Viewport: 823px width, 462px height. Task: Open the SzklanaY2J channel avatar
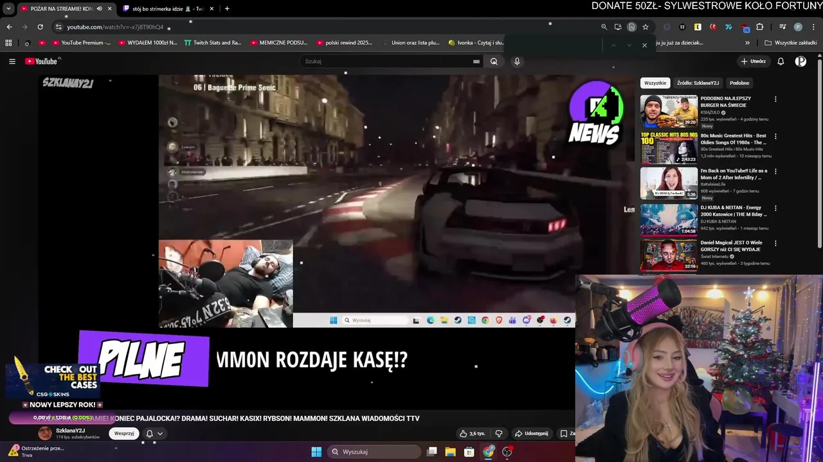(45, 433)
